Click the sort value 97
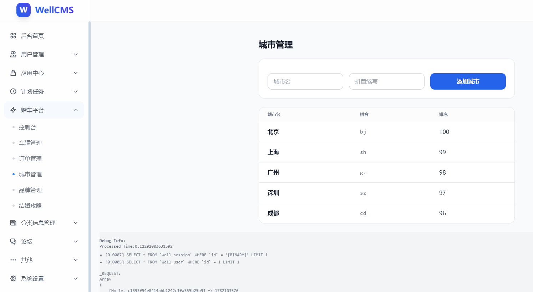The height and width of the screenshot is (292, 533). pyautogui.click(x=442, y=193)
